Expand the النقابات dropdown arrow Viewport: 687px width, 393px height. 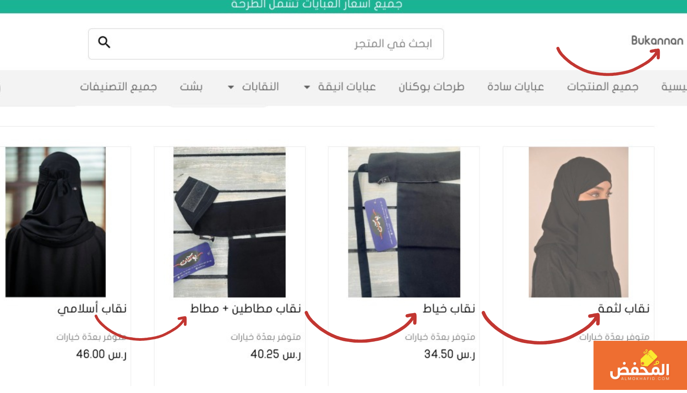pyautogui.click(x=231, y=87)
